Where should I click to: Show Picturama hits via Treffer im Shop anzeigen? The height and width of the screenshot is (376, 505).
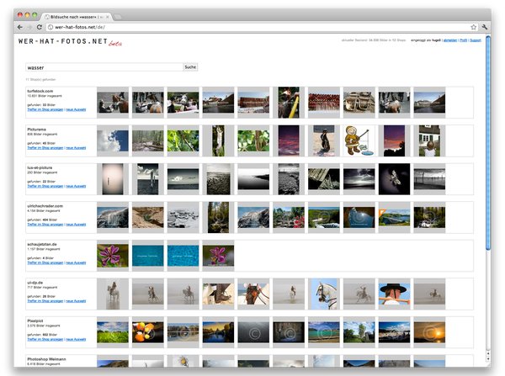pyautogui.click(x=45, y=148)
